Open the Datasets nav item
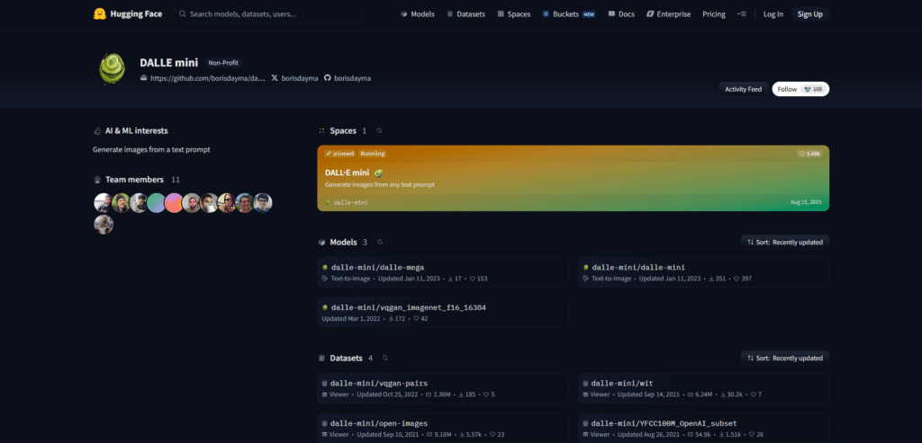The height and width of the screenshot is (443, 922). (466, 14)
